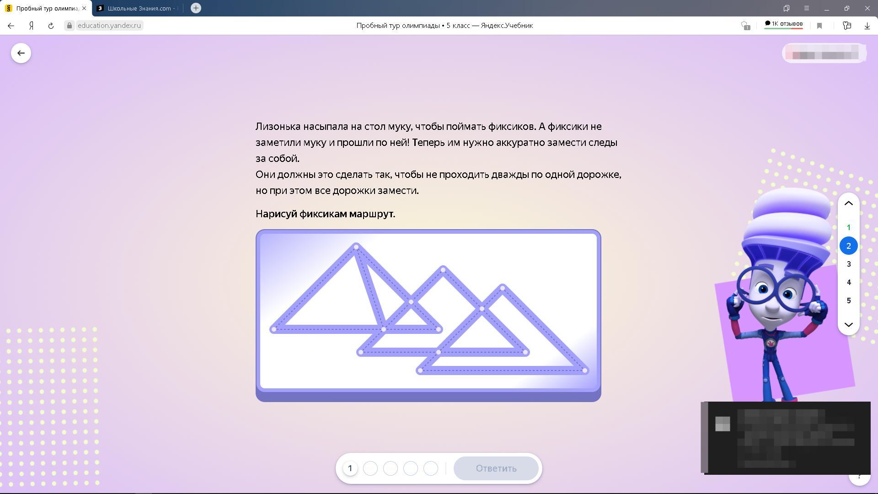Select the last empty step circle
The image size is (878, 494).
coord(431,468)
